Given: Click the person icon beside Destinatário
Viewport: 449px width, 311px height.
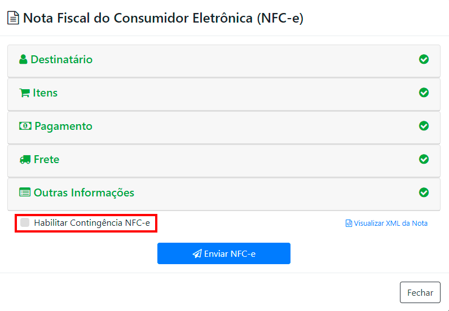Looking at the screenshot, I should [x=23, y=59].
